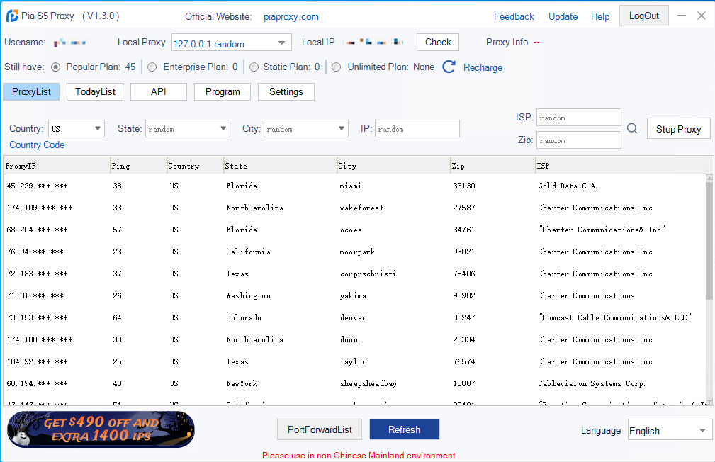This screenshot has height=462, width=715.
Task: Click the Recharge link
Action: click(x=483, y=67)
